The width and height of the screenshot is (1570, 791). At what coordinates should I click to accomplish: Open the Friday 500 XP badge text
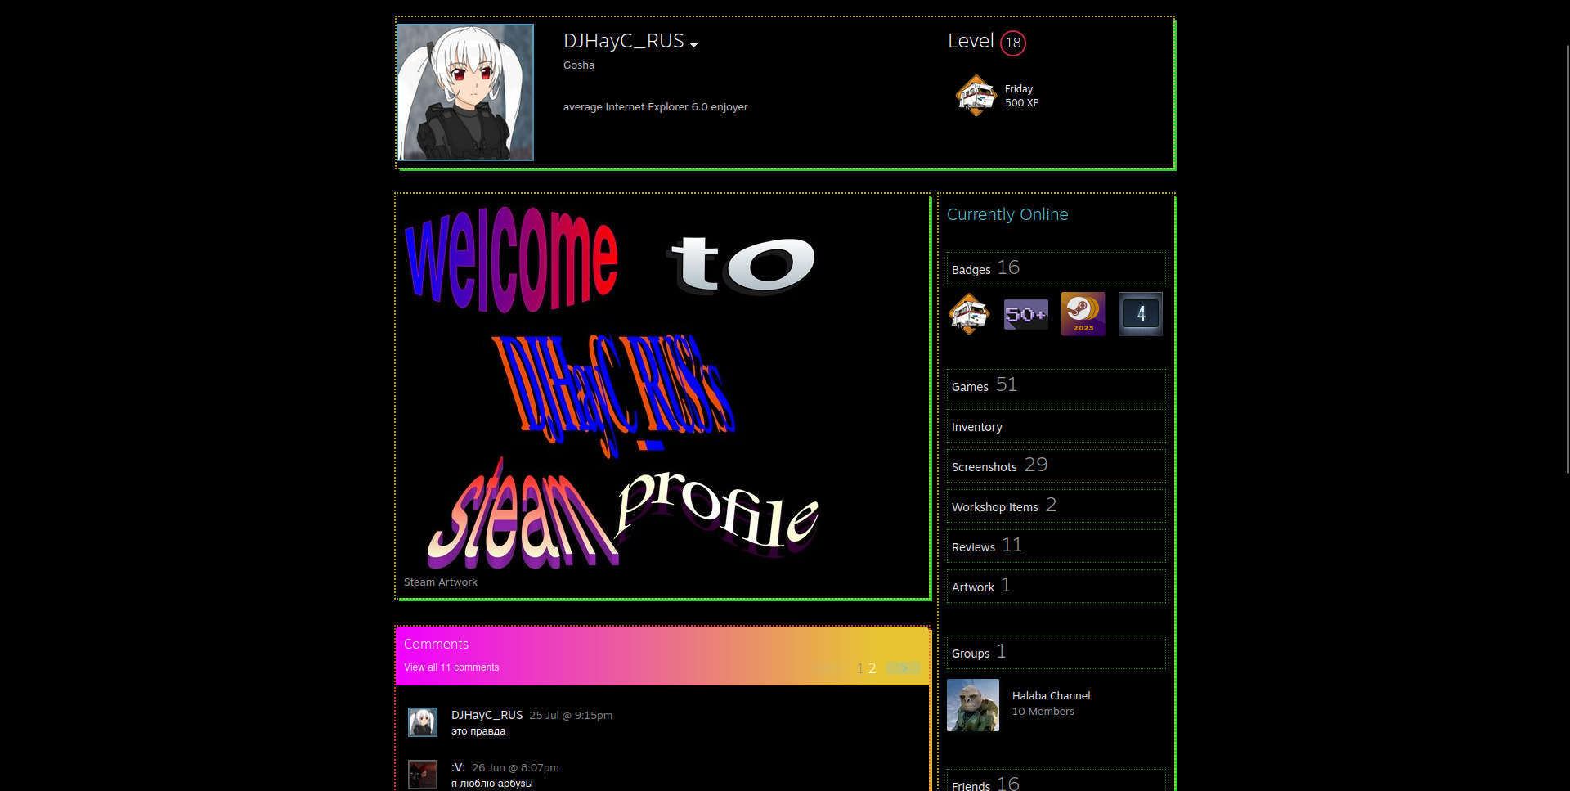(1021, 96)
